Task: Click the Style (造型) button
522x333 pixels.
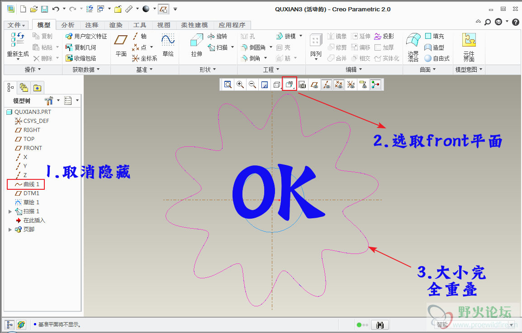Action: coord(434,47)
